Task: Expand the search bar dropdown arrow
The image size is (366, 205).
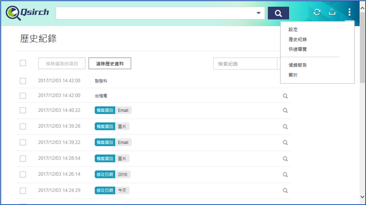Action: click(259, 13)
